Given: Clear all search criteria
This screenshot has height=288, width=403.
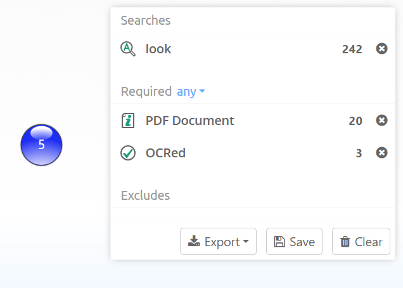Looking at the screenshot, I should pyautogui.click(x=361, y=242).
